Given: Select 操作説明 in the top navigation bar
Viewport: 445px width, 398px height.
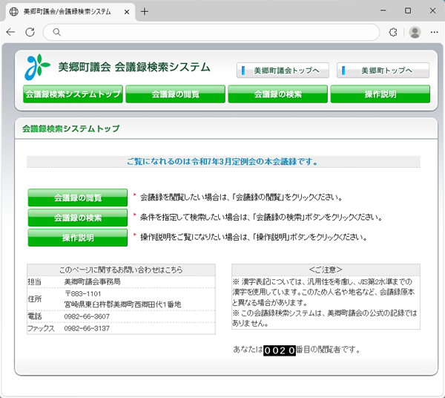Looking at the screenshot, I should (380, 94).
